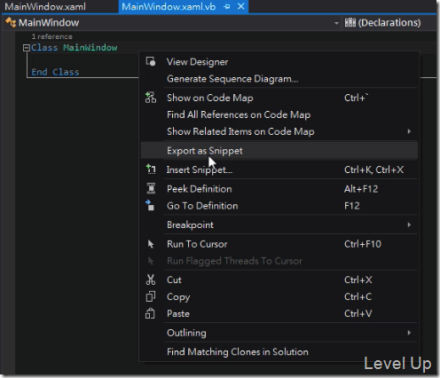The height and width of the screenshot is (378, 440).
Task: Select Go To Definition menu entry
Action: tap(279, 206)
